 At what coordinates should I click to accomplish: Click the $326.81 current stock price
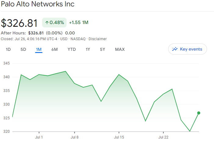19,23
